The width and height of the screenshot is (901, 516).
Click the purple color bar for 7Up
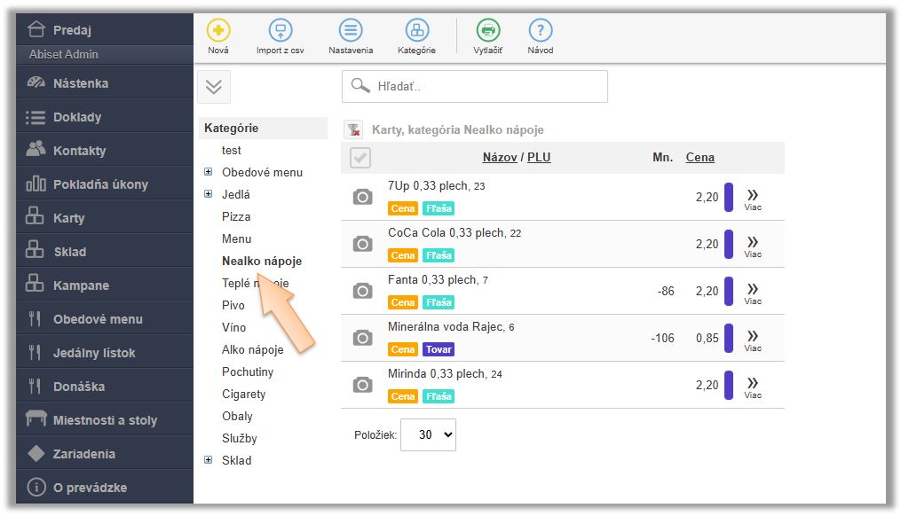(x=729, y=197)
